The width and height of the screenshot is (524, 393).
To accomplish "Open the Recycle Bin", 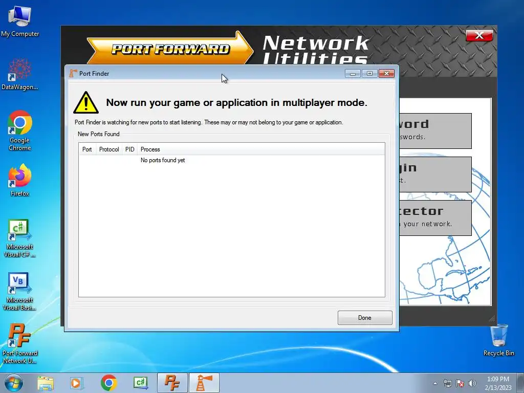I will pyautogui.click(x=498, y=340).
